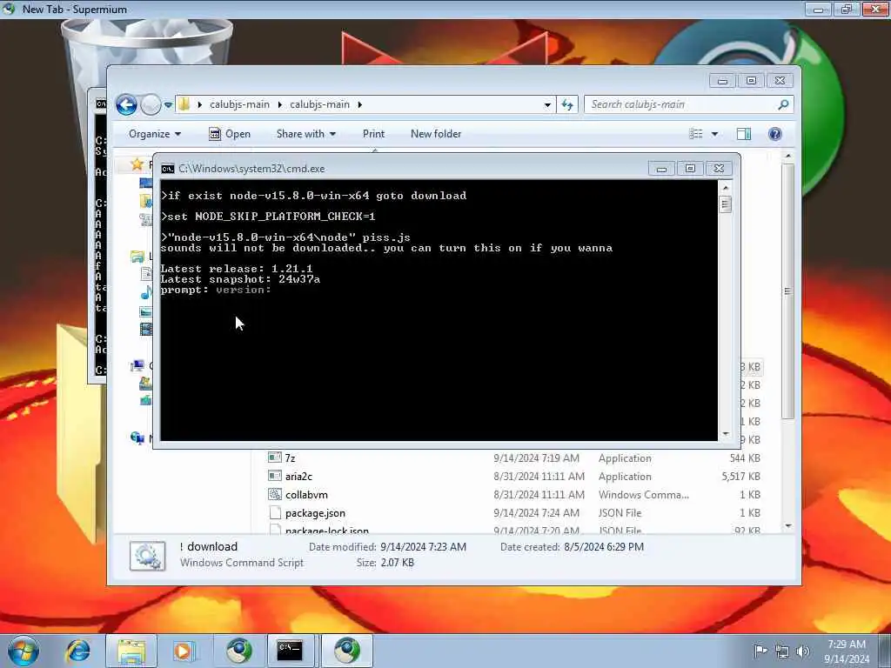Open Windows Explorer taskbar button
Screen dimensions: 891x668
[132, 651]
